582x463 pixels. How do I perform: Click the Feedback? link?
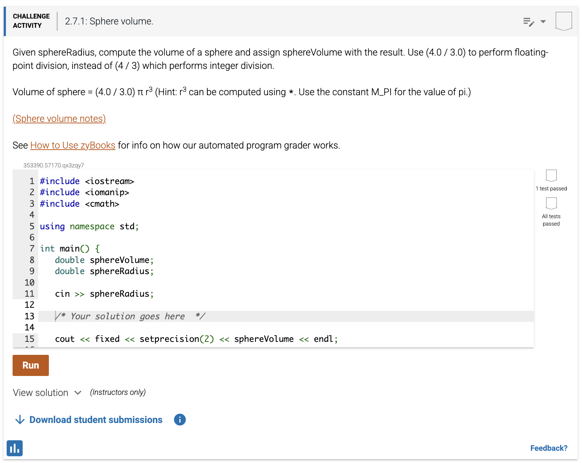coord(549,448)
